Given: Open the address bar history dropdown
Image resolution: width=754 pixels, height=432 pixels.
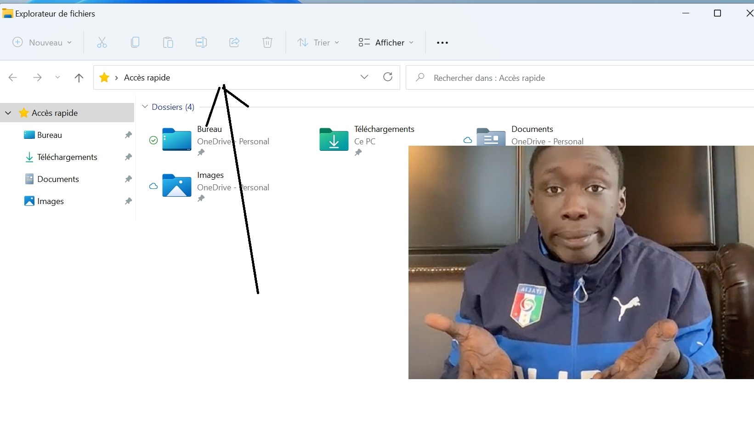Looking at the screenshot, I should pyautogui.click(x=364, y=77).
